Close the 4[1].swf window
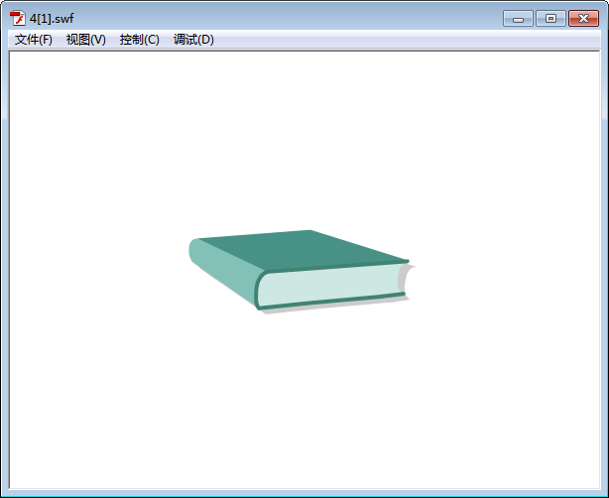 583,19
